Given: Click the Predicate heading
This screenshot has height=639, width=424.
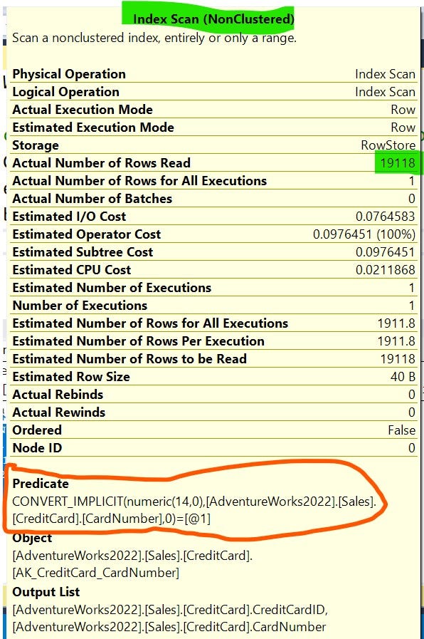Looking at the screenshot, I should tap(41, 483).
